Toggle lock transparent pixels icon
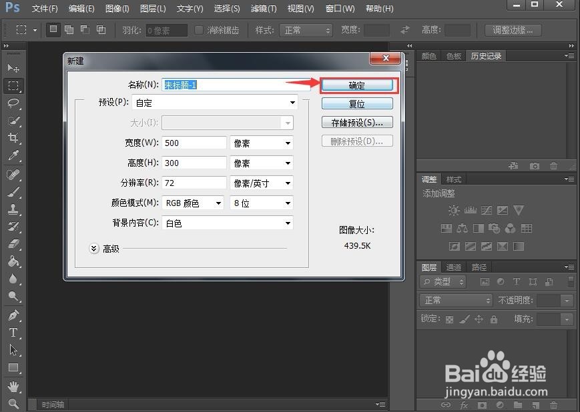The image size is (580, 412). [x=449, y=319]
